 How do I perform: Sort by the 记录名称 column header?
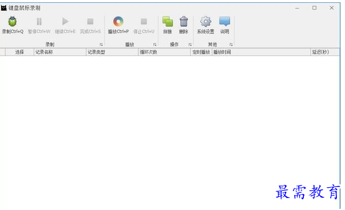[x=60, y=52]
